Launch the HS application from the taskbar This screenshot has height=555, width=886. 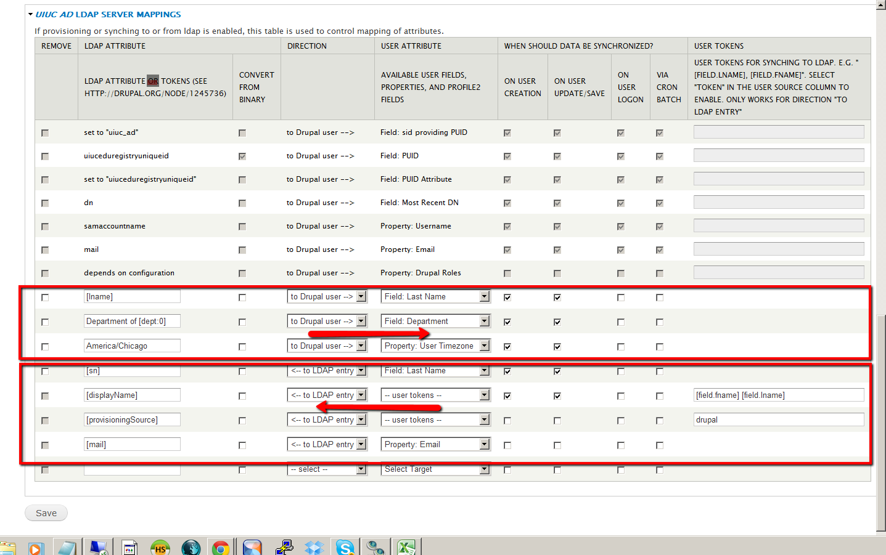click(x=160, y=547)
